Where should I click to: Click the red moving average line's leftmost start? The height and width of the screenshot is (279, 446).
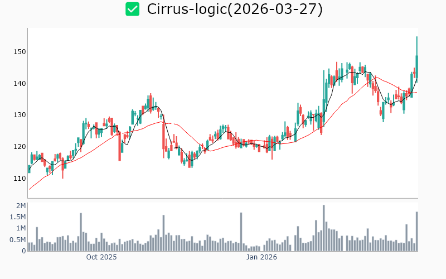coord(29,189)
